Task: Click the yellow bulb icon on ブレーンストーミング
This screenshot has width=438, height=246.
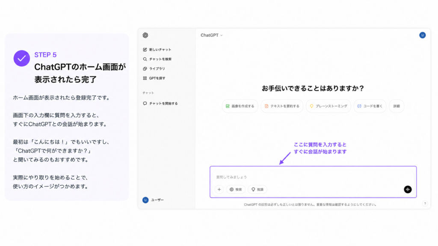Action: click(x=311, y=106)
